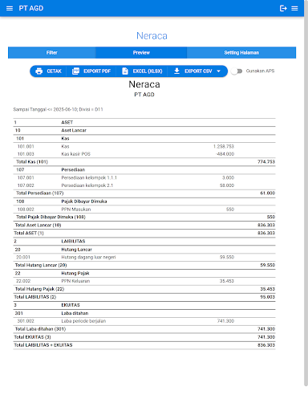Click the Total LAIBILITAS + EKUITAS row
308x411 pixels.
[144, 345]
